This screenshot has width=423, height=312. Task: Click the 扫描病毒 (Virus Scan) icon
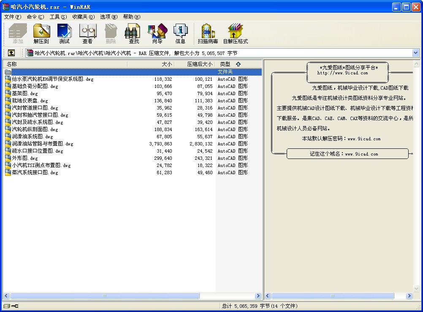[208, 33]
